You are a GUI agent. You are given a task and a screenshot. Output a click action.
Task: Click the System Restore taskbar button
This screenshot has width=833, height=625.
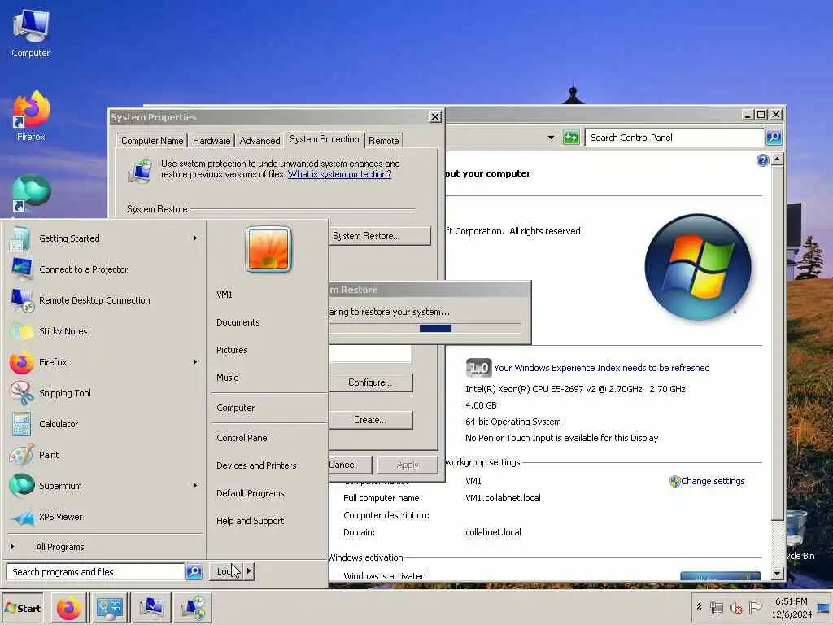193,608
